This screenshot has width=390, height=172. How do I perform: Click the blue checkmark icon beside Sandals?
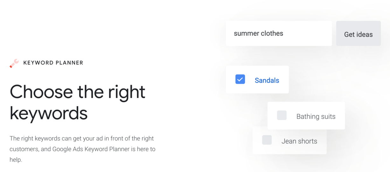tap(240, 79)
